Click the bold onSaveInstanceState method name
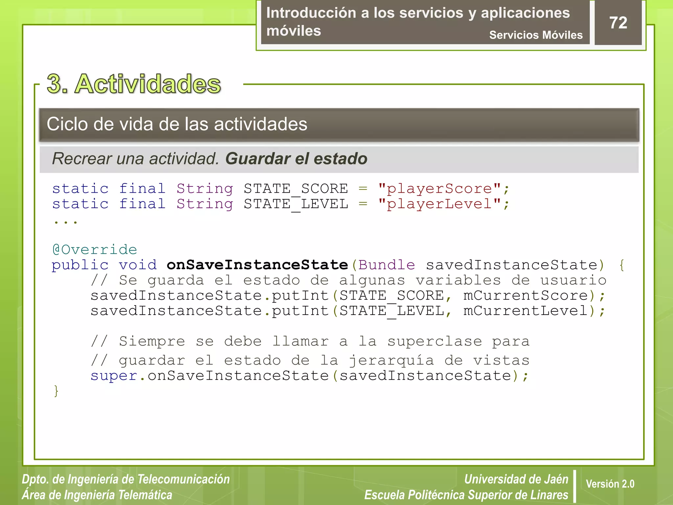This screenshot has height=505, width=673. (257, 265)
